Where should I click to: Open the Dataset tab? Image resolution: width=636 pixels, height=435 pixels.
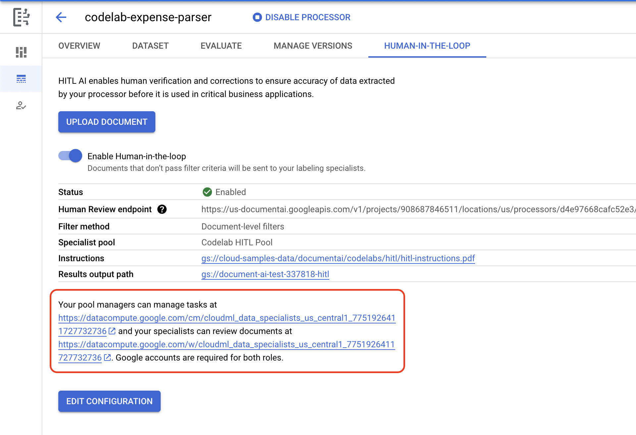[150, 46]
